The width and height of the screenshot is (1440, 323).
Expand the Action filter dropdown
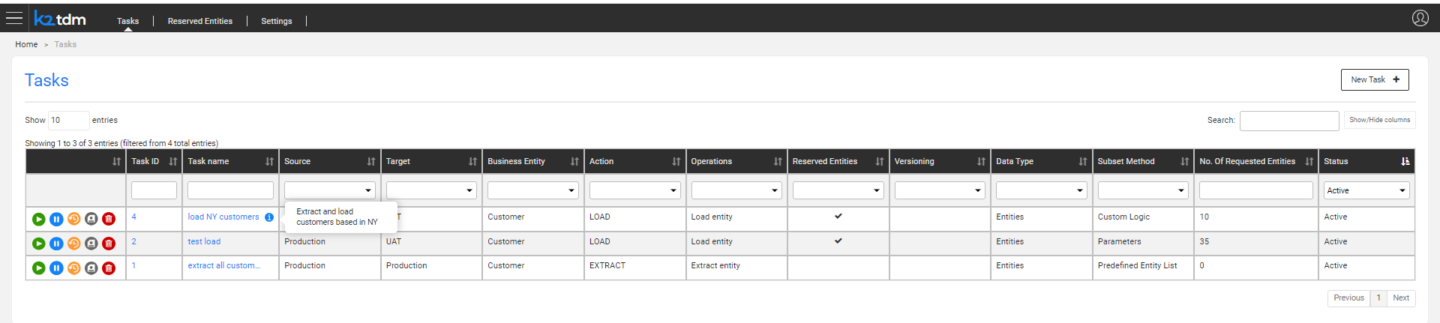pos(634,190)
